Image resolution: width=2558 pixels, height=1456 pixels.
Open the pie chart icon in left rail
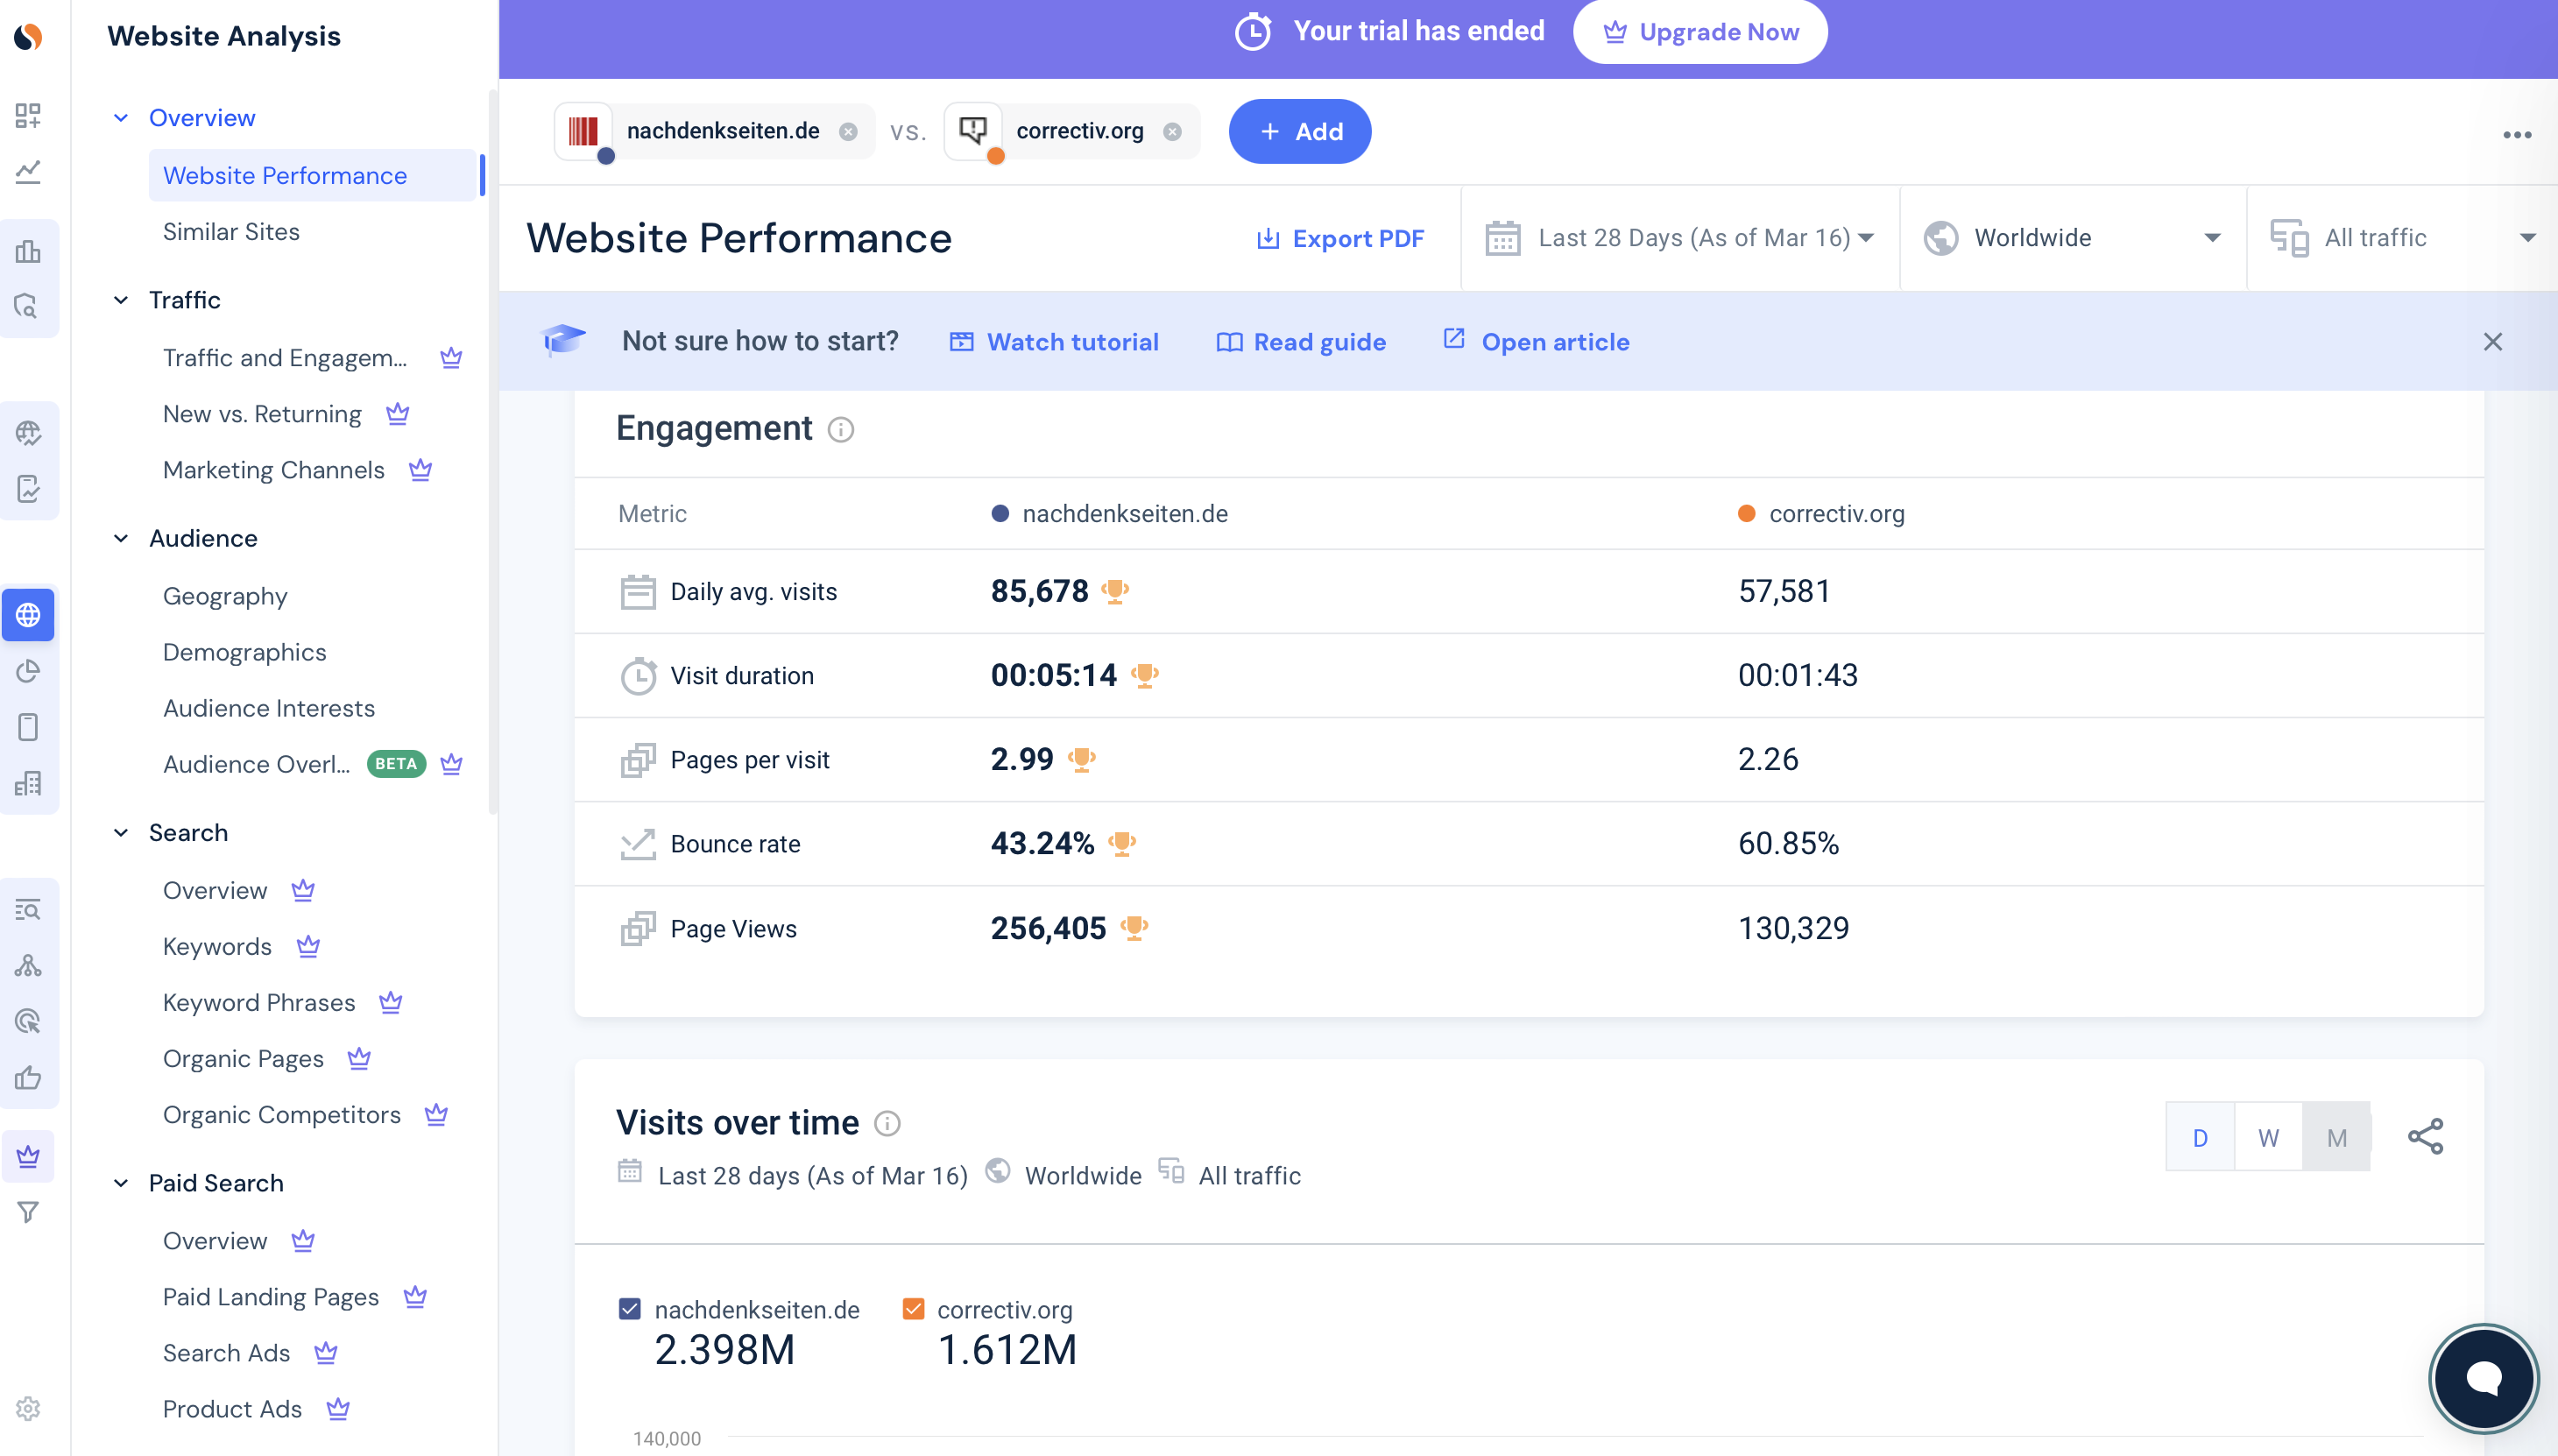[28, 670]
